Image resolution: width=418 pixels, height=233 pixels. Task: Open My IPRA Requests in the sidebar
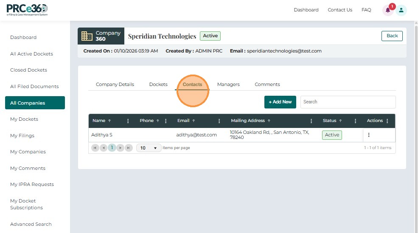[32, 185]
